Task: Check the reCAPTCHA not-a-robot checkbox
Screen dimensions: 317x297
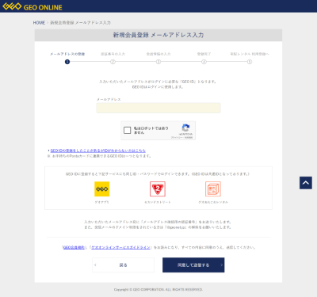Action: [128, 130]
